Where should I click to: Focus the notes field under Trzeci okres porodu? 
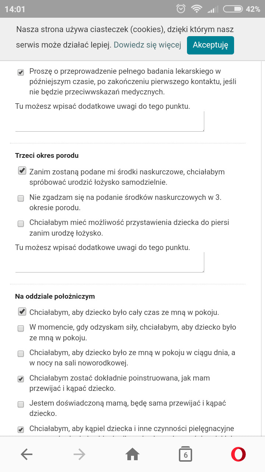(x=109, y=262)
